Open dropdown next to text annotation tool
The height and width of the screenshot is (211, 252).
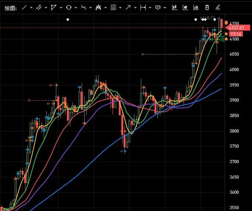[165, 7]
